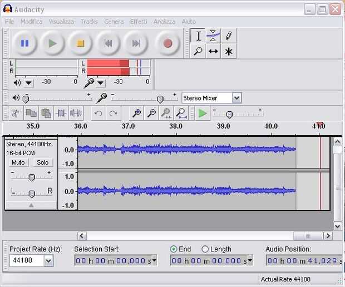Click the speaker icon beside output meter
Screen dimensions: 345x287
point(17,83)
